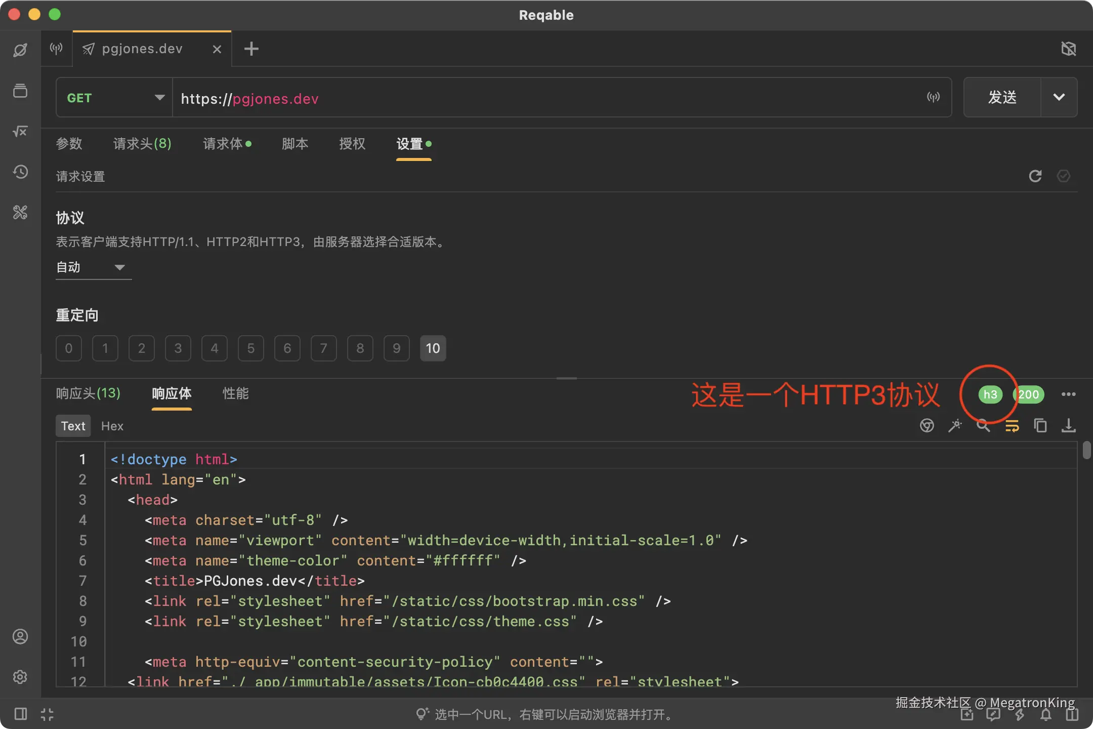Image resolution: width=1093 pixels, height=729 pixels.
Task: Open the toolbox icon in sidebar
Action: tap(20, 212)
